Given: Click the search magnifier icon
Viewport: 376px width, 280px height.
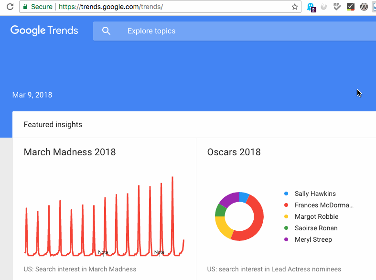Looking at the screenshot, I should pos(107,31).
